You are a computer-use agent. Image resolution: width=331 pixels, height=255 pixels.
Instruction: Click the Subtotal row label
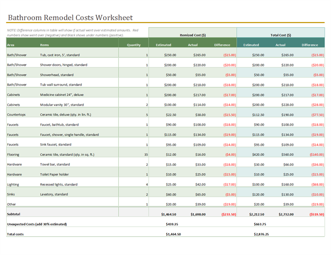click(14, 214)
